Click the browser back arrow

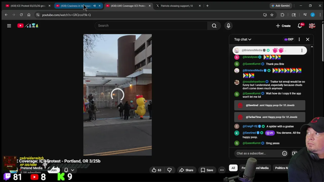click(6, 15)
